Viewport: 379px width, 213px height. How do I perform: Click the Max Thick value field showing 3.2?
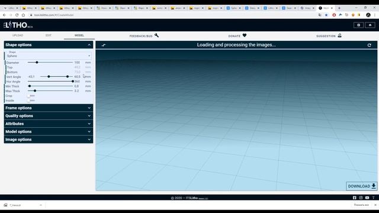pyautogui.click(x=76, y=91)
